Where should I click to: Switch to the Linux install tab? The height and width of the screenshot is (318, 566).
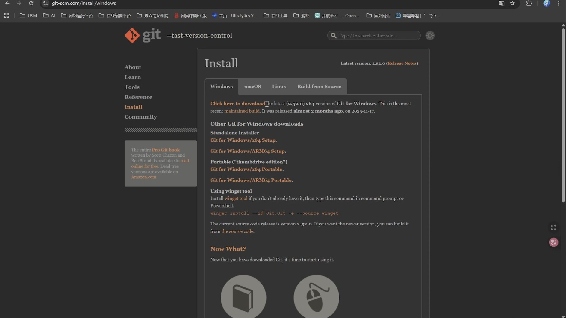coord(279,86)
